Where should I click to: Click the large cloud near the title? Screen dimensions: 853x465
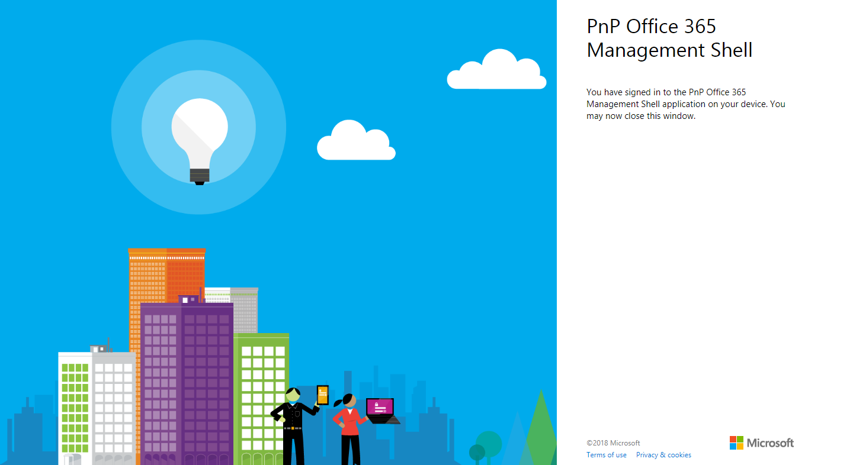pos(496,72)
